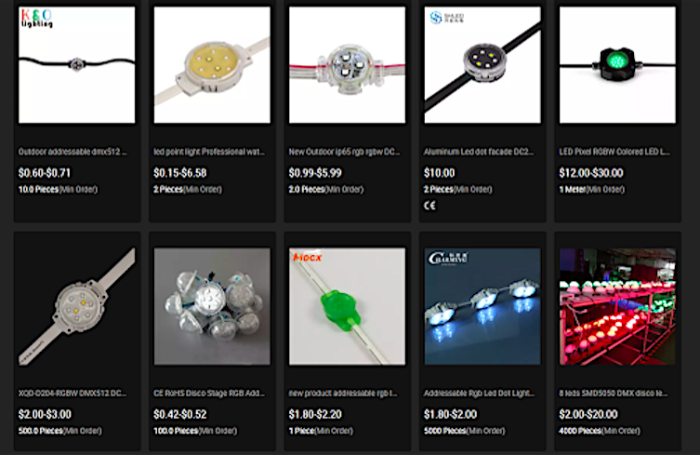
Task: Select the transparent RGBW pixel light image
Action: tap(348, 65)
